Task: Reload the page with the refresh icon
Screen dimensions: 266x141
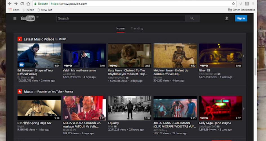Action: coord(22,4)
